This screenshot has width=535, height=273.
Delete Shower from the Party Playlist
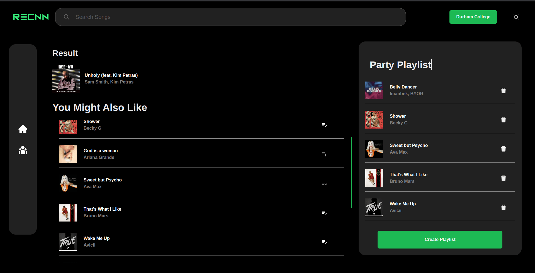coord(503,120)
